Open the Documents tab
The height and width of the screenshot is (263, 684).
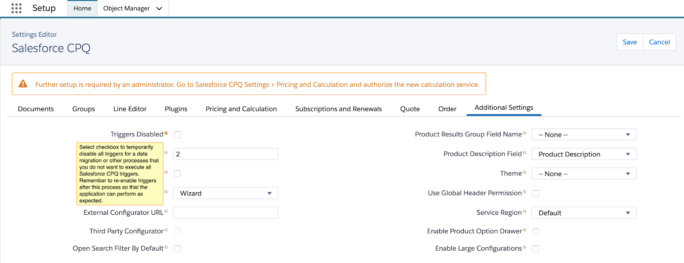36,109
